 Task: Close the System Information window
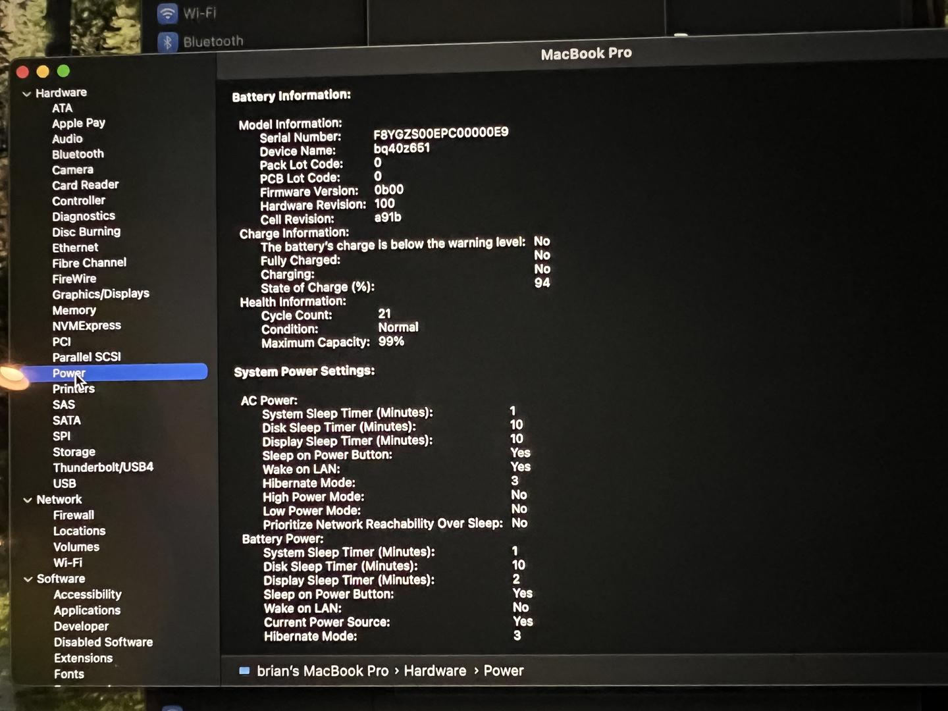[22, 71]
